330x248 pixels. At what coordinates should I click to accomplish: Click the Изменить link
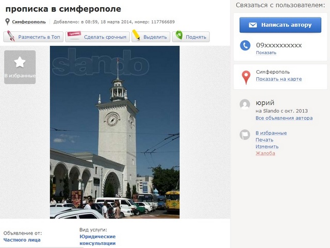(267, 146)
